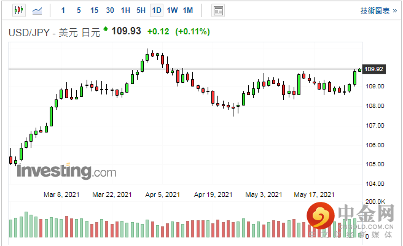The height and width of the screenshot is (246, 403).
Task: Select the 1W timeframe
Action: pyautogui.click(x=172, y=10)
